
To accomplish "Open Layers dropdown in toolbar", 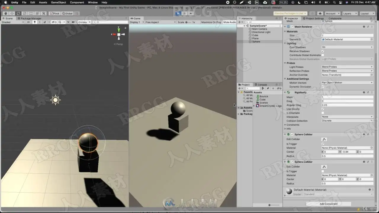I will point(349,13).
